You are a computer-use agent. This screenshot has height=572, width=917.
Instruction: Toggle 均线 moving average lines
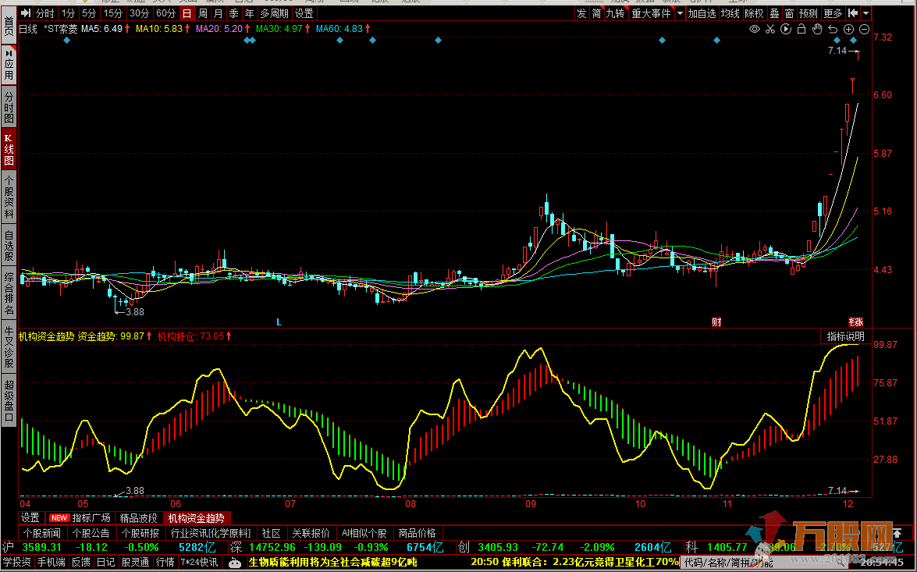730,12
